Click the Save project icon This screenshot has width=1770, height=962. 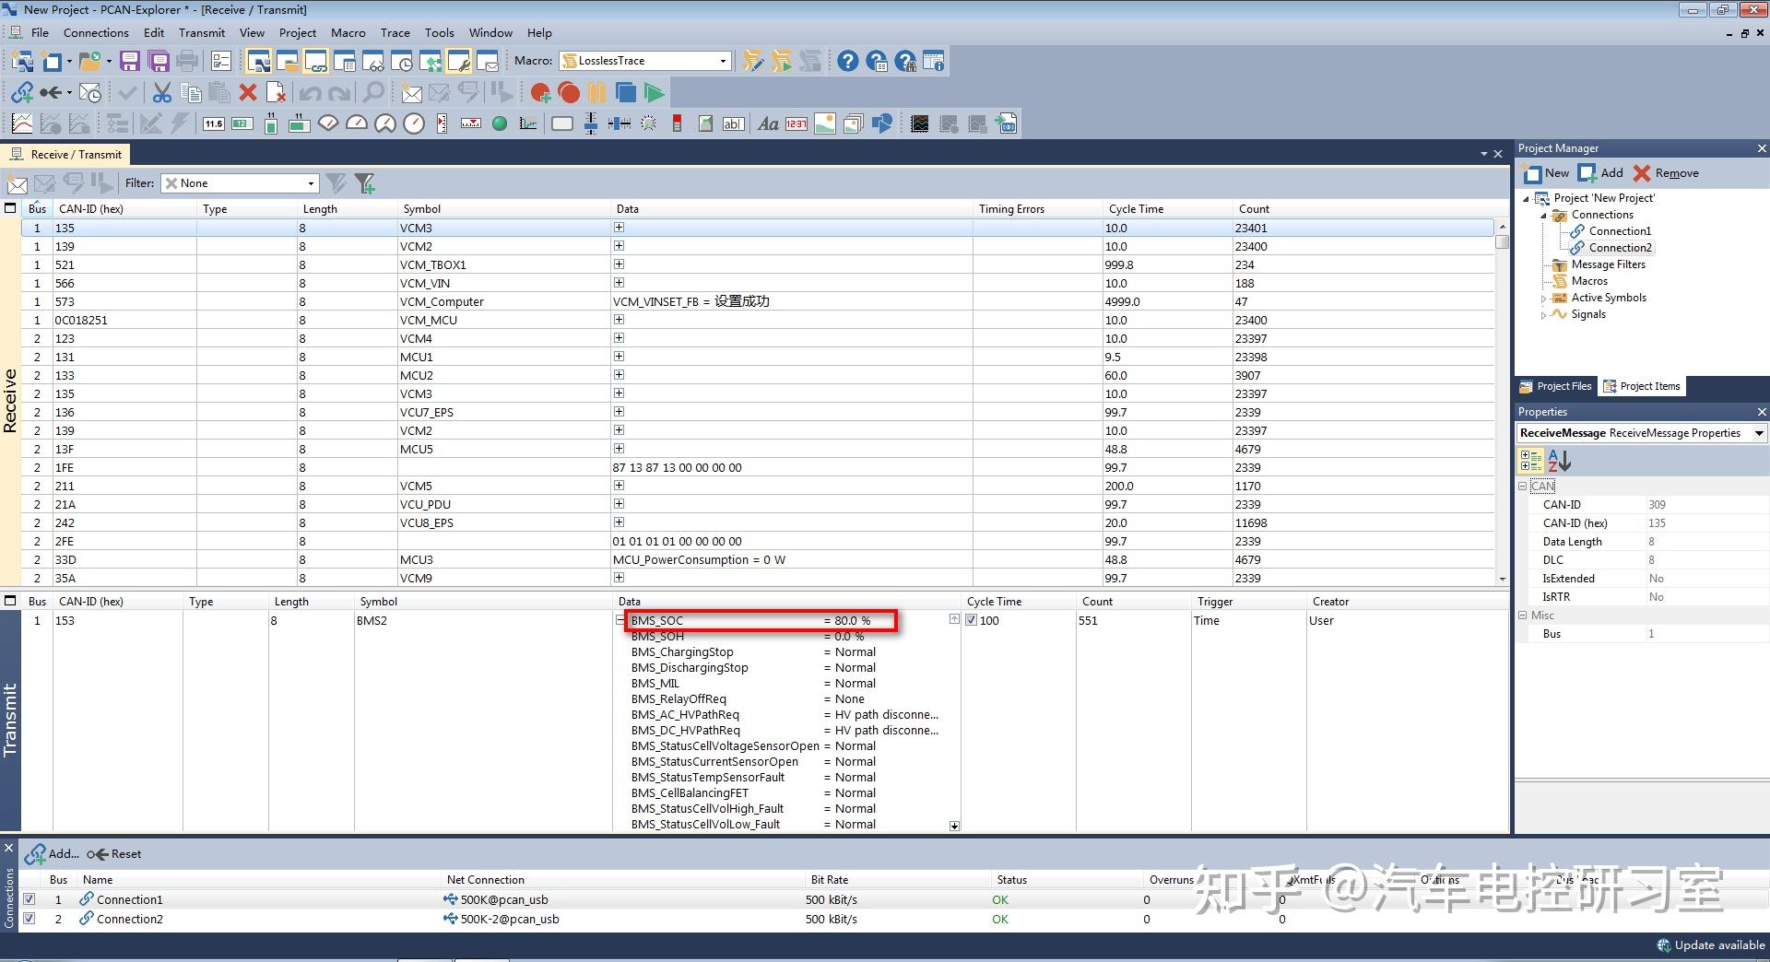(x=130, y=62)
